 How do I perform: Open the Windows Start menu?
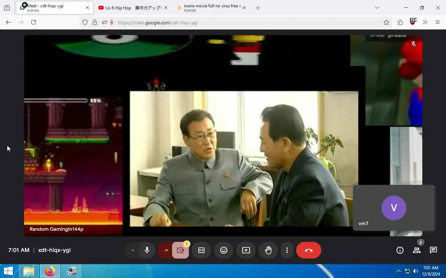click(8, 271)
